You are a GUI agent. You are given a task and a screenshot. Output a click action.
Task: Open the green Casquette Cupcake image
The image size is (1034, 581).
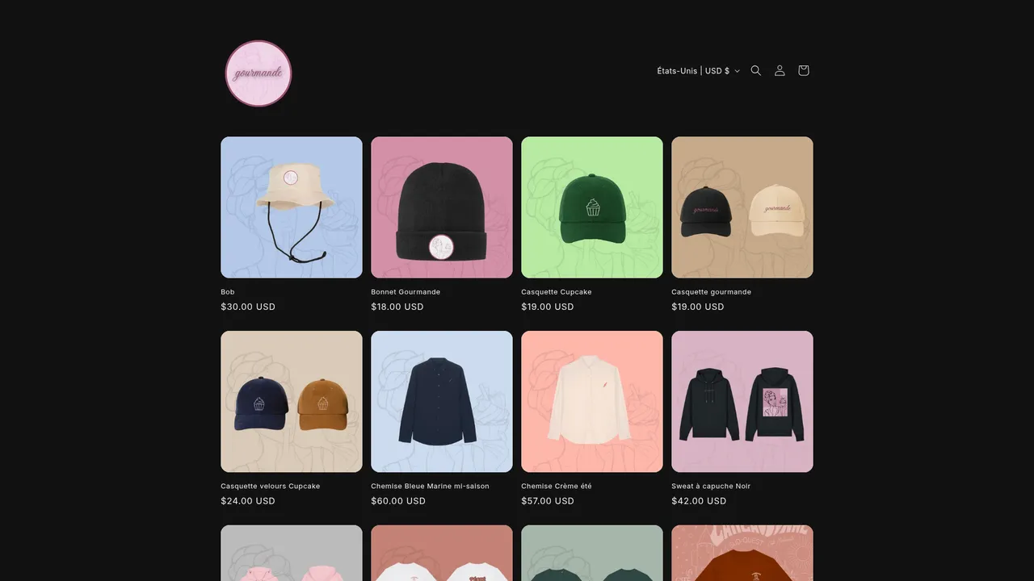tap(592, 207)
